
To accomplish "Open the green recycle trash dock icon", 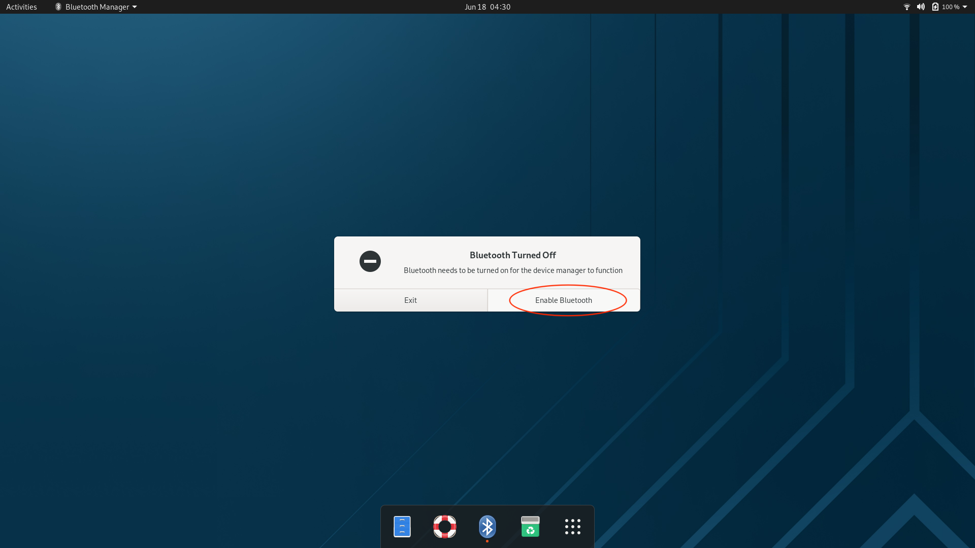I will pyautogui.click(x=530, y=527).
